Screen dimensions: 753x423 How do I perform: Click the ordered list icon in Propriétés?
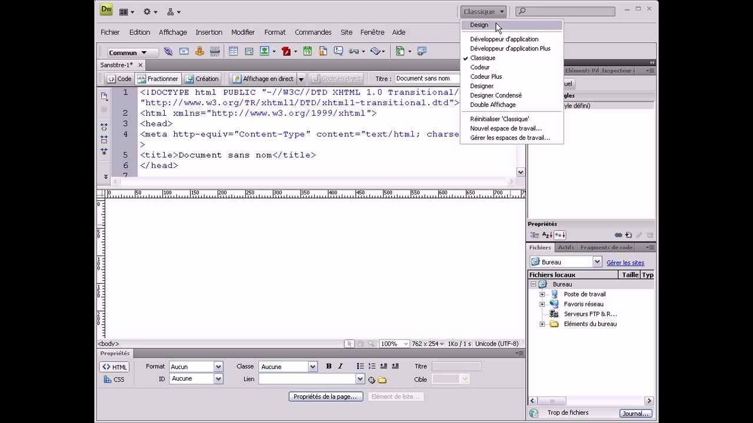372,366
